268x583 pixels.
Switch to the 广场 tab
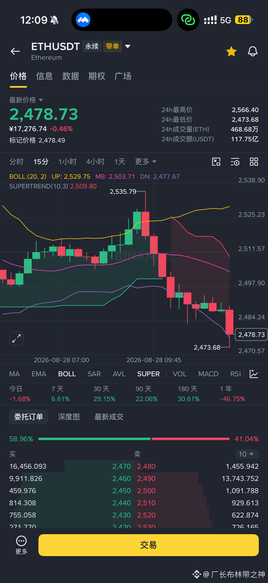(123, 76)
